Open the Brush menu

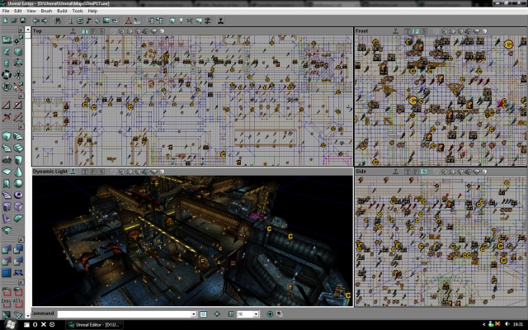click(x=46, y=11)
